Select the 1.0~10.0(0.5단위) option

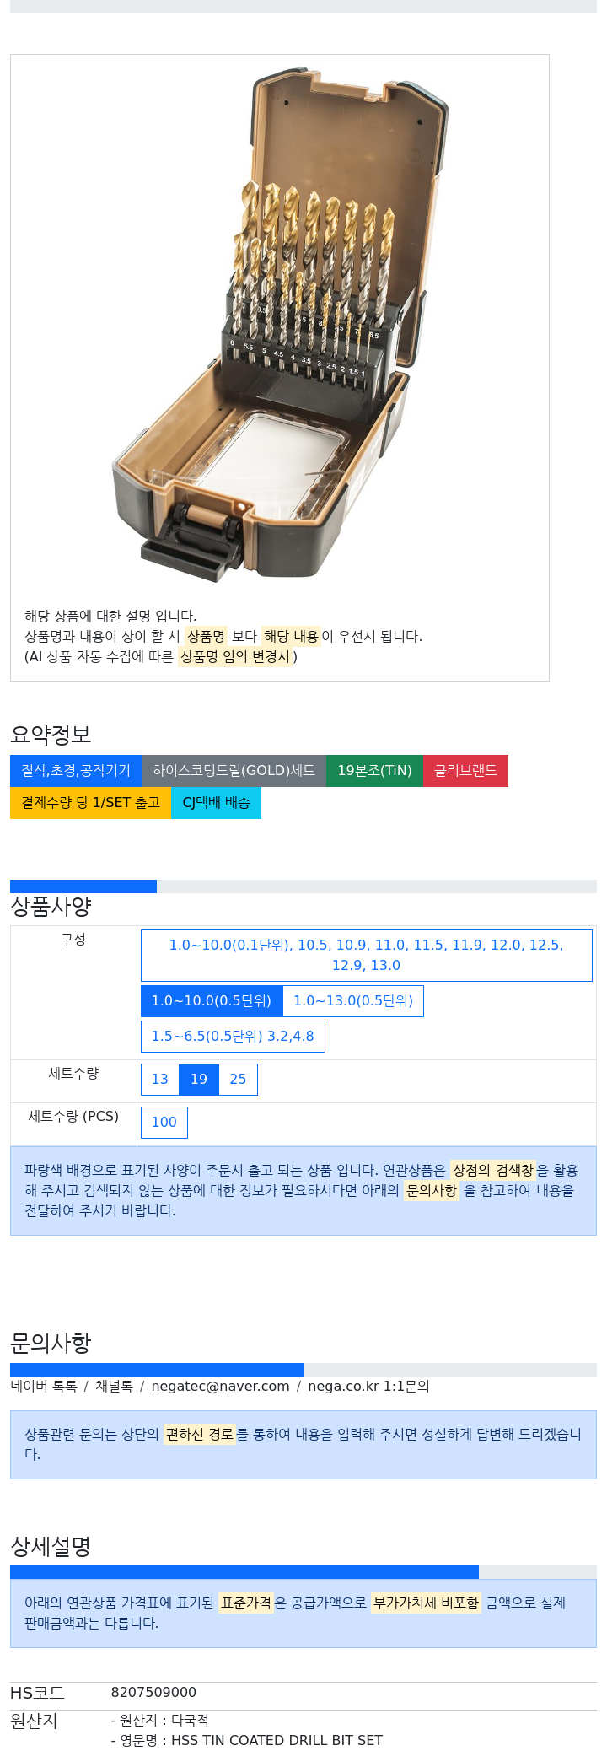212,1001
